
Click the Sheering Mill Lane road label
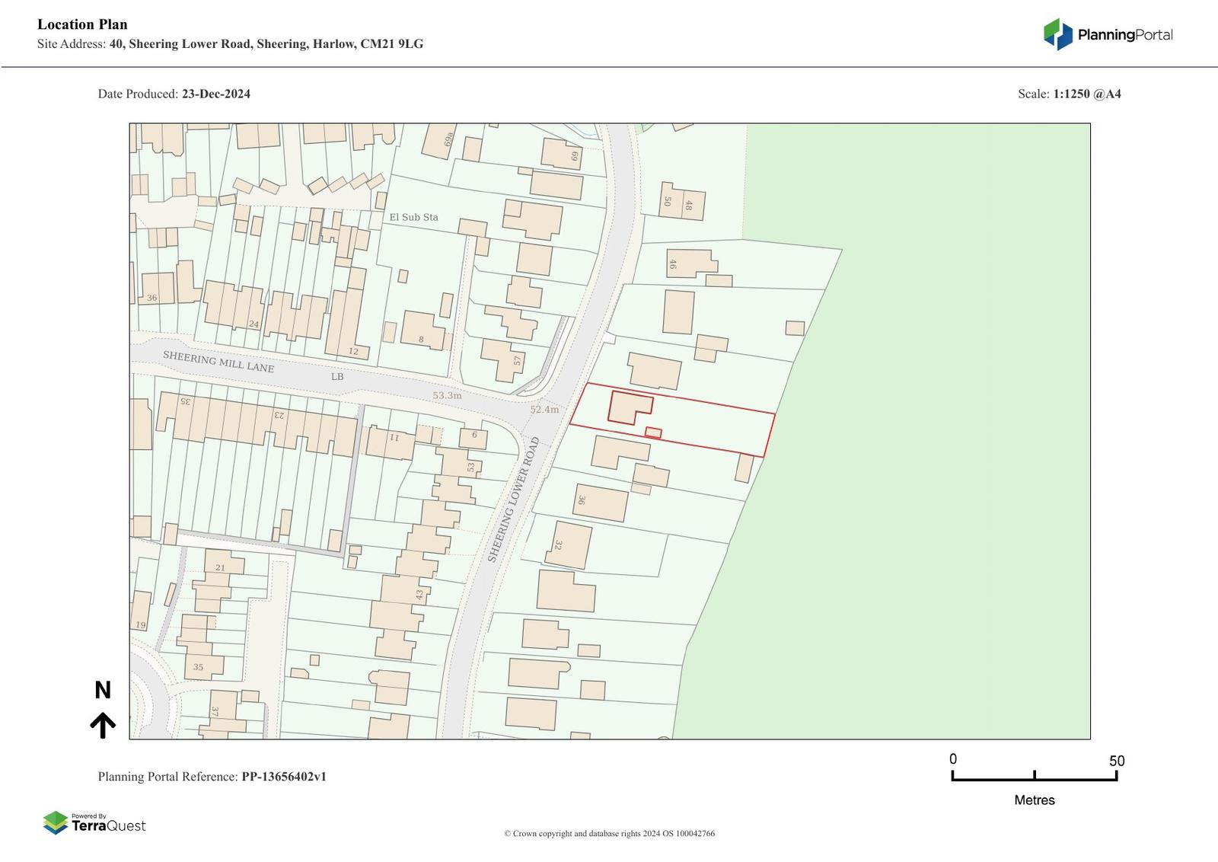(218, 361)
